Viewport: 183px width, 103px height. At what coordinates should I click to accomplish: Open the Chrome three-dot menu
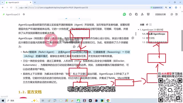(180, 7)
